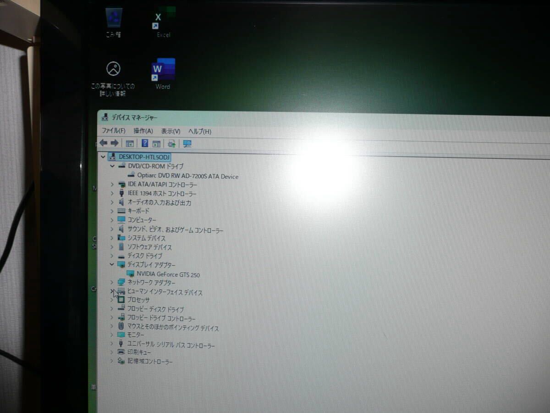550x413 pixels.
Task: Select the ヒューマン インターフェイス デバイス label
Action: [x=165, y=292]
